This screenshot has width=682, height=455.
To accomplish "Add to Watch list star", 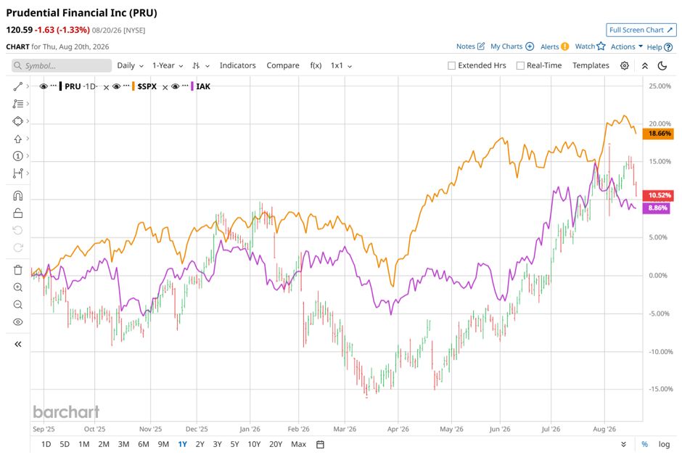I will pyautogui.click(x=591, y=46).
